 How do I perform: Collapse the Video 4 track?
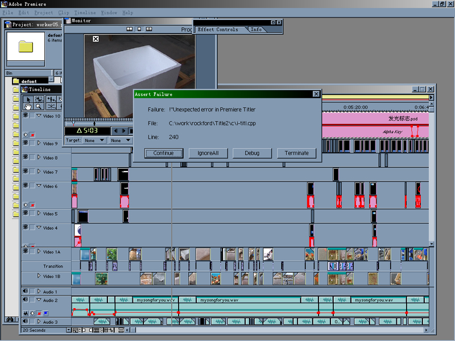click(39, 227)
